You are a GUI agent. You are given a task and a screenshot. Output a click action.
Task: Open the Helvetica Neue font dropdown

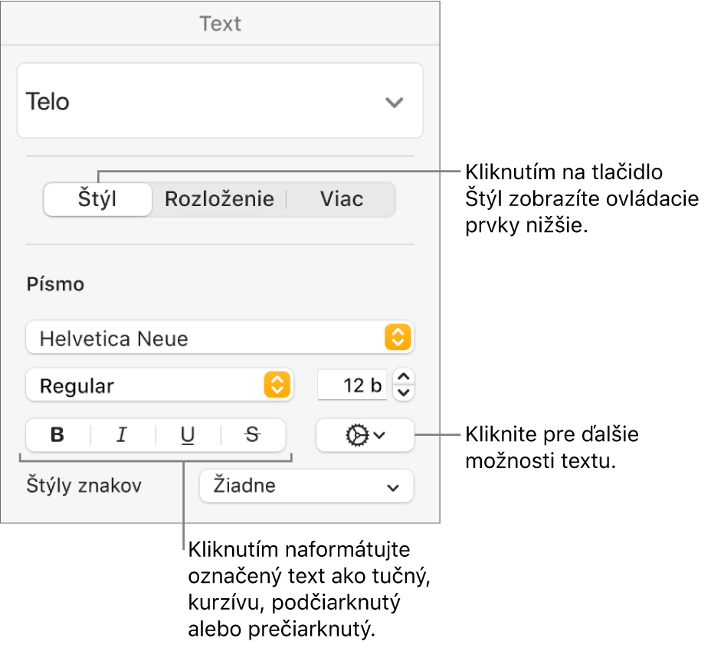(220, 338)
